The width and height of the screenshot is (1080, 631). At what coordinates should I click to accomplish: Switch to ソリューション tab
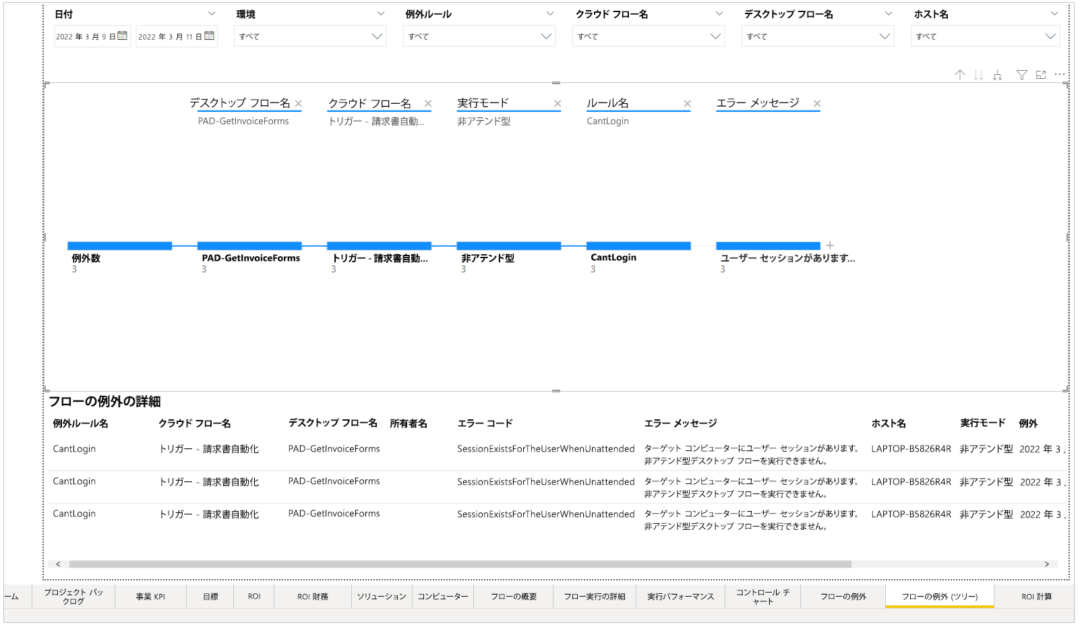point(382,597)
